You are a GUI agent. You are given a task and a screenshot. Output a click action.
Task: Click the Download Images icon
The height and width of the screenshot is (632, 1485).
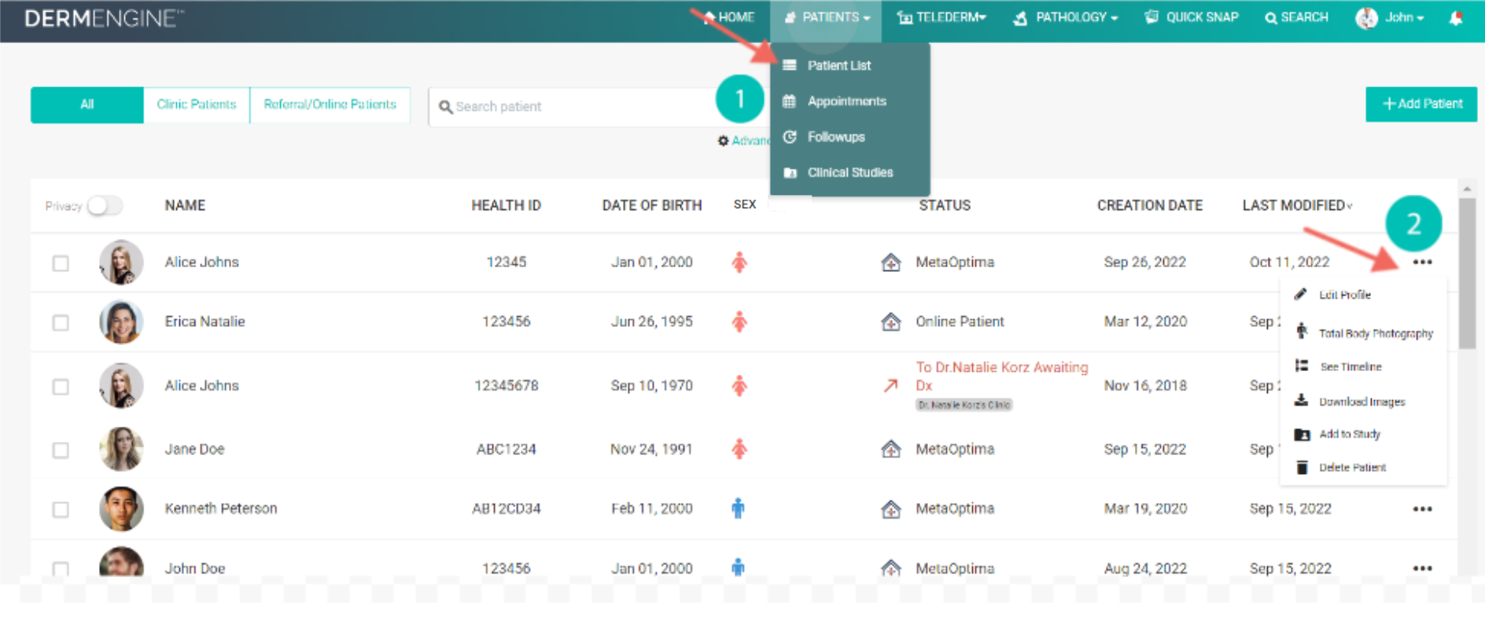click(1302, 401)
